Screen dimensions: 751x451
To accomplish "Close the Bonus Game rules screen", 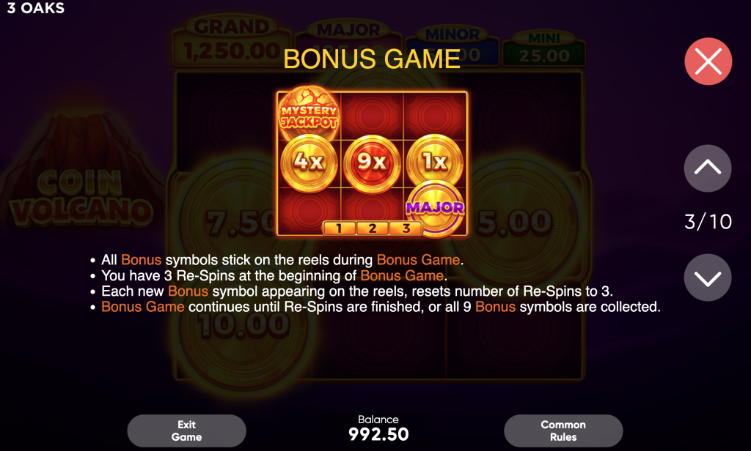I will (x=708, y=61).
